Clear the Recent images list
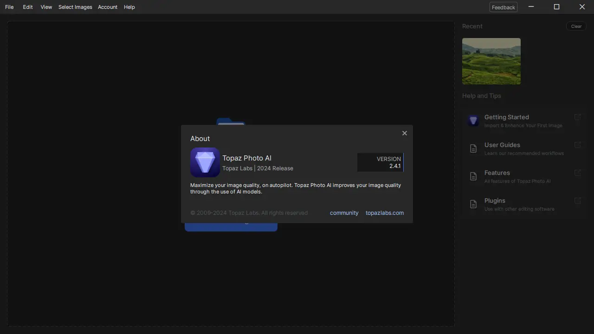594x334 pixels. (576, 26)
